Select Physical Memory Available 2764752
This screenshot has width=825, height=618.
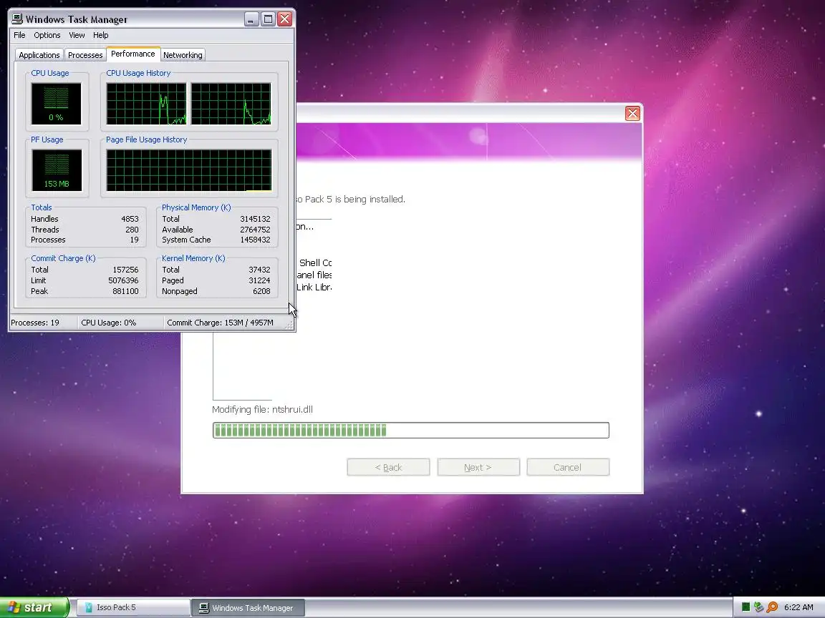tap(255, 230)
